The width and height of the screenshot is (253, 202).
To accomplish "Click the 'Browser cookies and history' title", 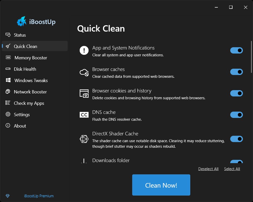I will (x=122, y=91).
